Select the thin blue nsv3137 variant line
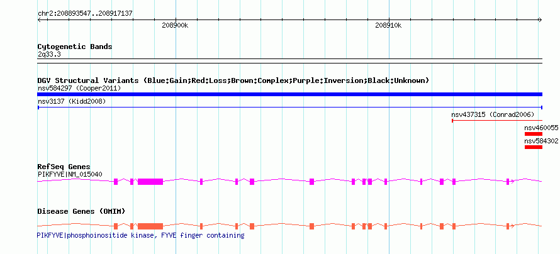 tap(289, 108)
